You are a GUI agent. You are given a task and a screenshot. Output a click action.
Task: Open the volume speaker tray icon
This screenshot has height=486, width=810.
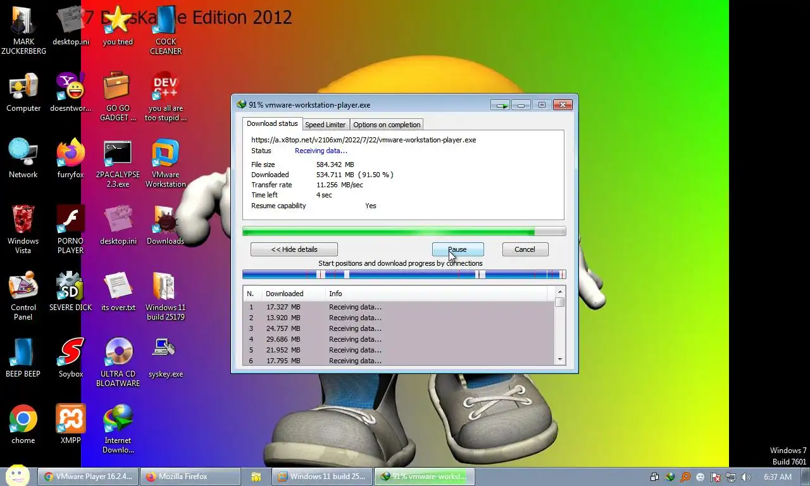(x=746, y=477)
